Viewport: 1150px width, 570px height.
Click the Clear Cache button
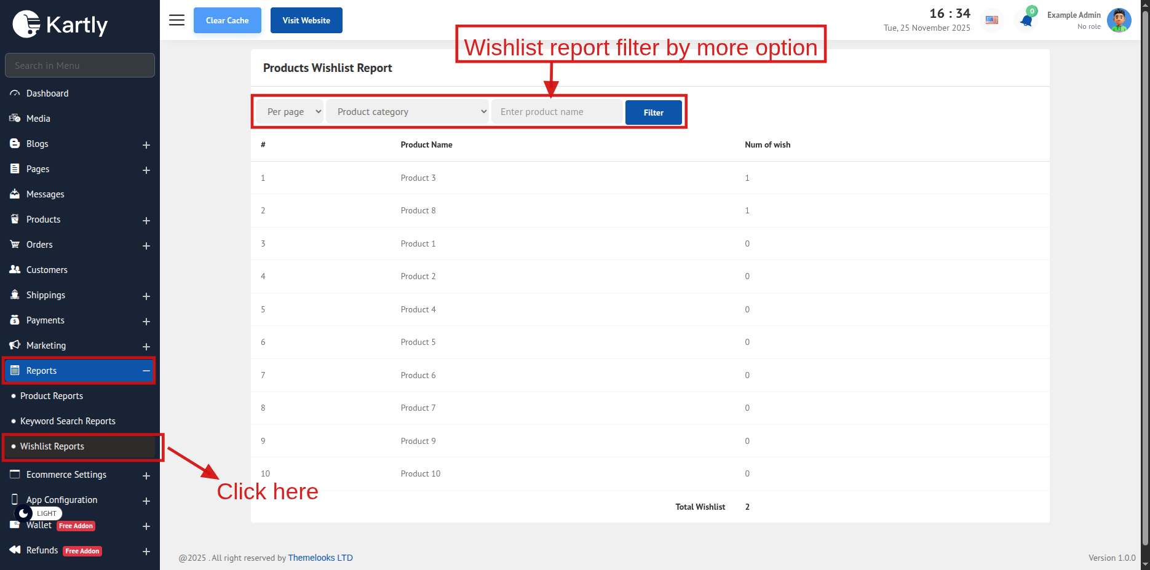click(228, 20)
